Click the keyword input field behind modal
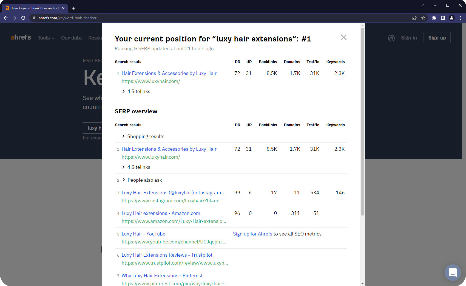The width and height of the screenshot is (466, 286). point(92,128)
